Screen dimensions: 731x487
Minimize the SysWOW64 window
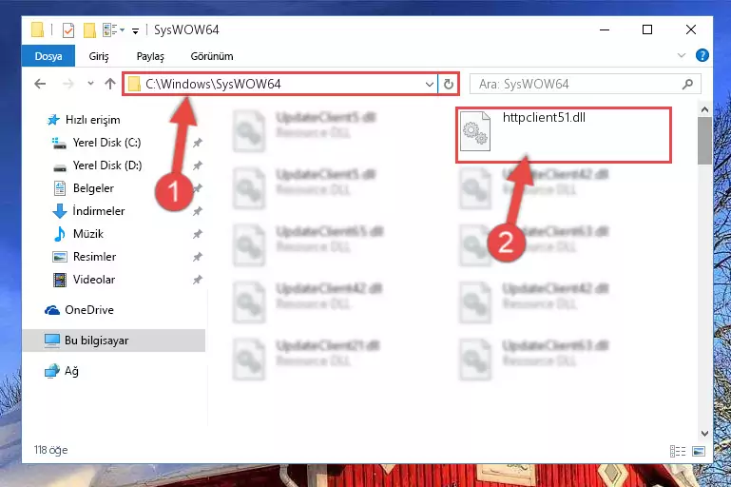605,29
